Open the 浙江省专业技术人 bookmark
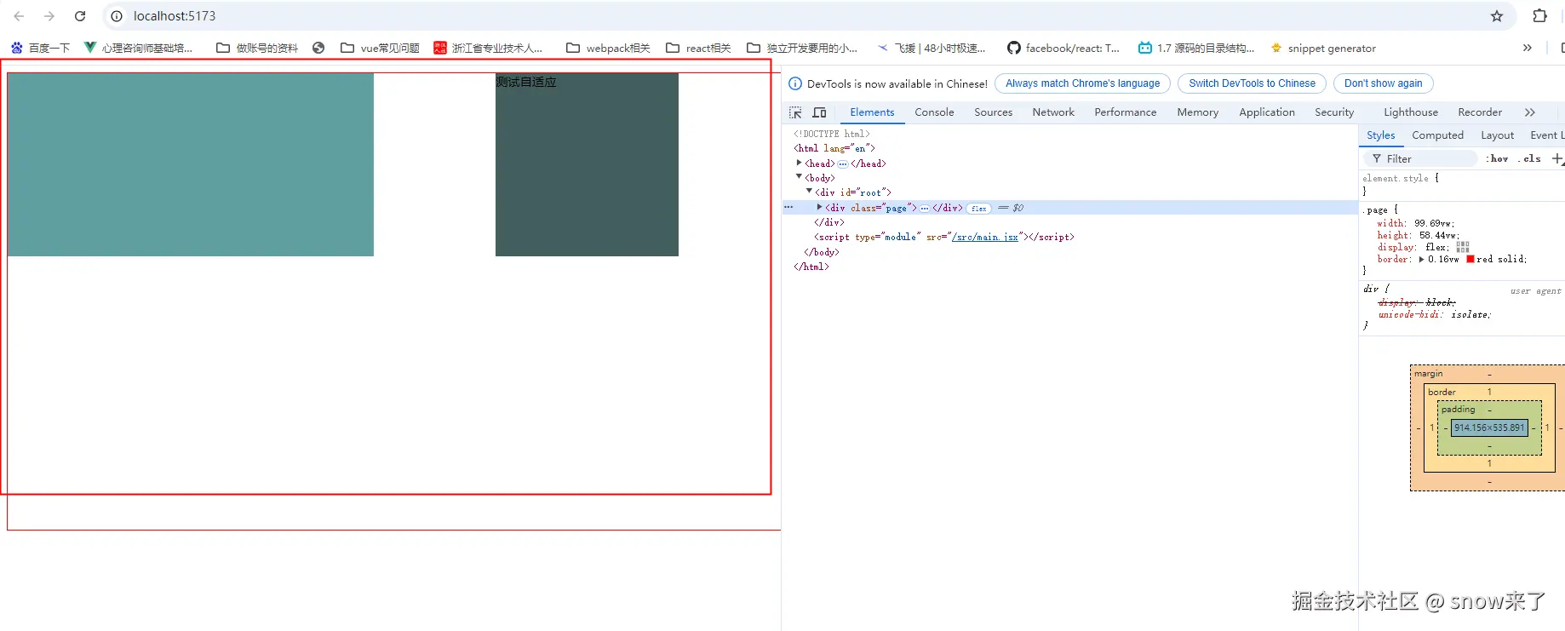The height and width of the screenshot is (631, 1565). click(x=488, y=49)
